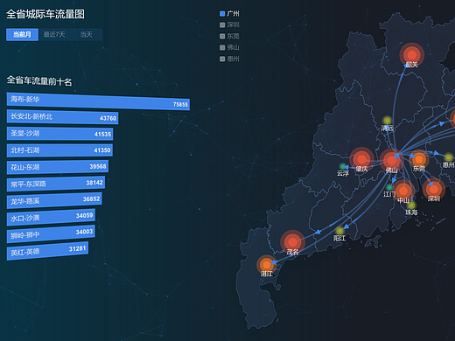455x341 pixels.
Task: Click the 全省车流量前十名 heading
Action: (x=39, y=80)
